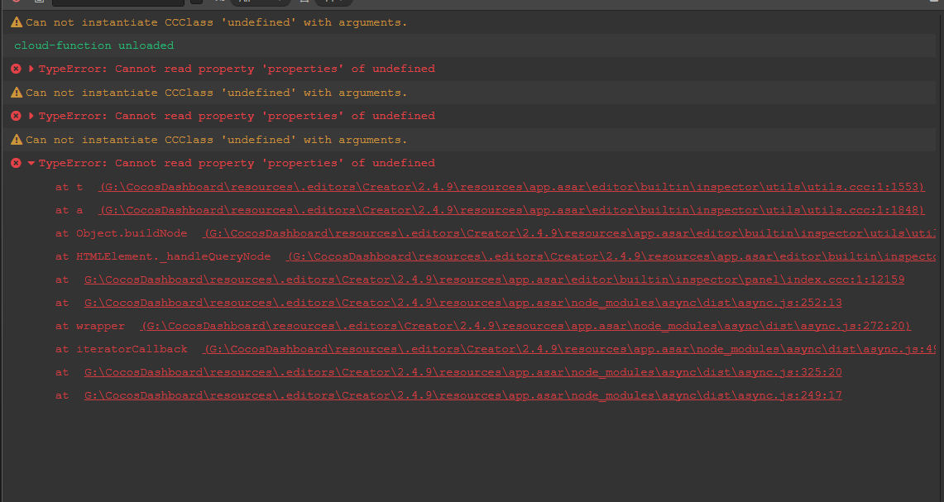Viewport: 944px width, 502px height.
Task: Open the utils.ccc:1:1848 source link
Action: [x=511, y=210]
